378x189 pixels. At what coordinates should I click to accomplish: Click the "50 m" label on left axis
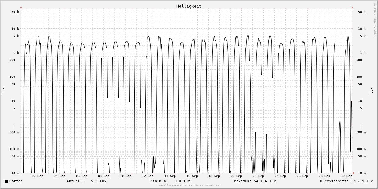pos(15,157)
